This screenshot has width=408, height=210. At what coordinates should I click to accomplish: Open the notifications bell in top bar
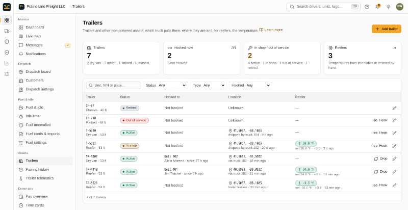point(377,7)
